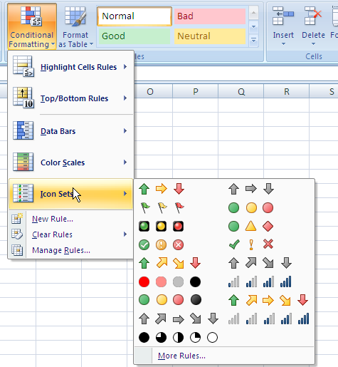The width and height of the screenshot is (338, 367).
Task: Open the Clear Rules submenu
Action: (x=70, y=234)
